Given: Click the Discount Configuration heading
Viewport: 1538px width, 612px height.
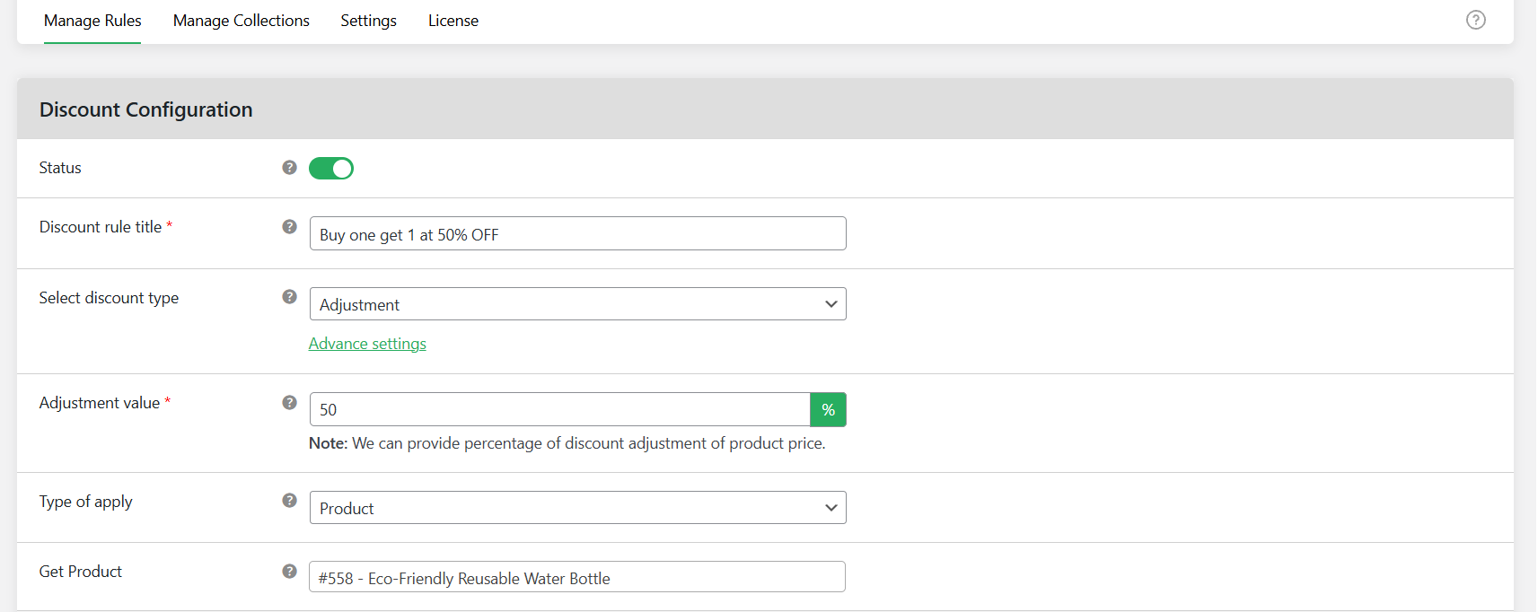Looking at the screenshot, I should click(145, 109).
